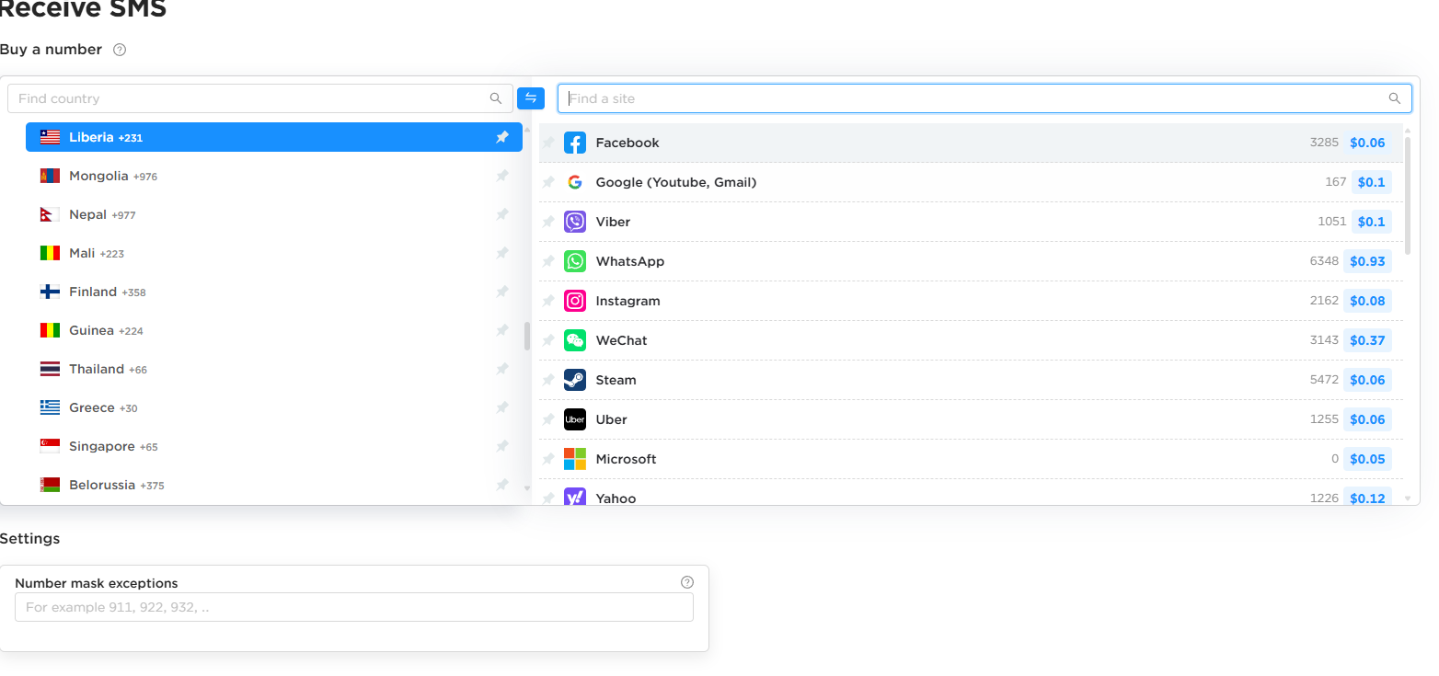Viewport: 1439px width, 676px height.
Task: Buy WeChat number for $0.37
Action: click(x=1367, y=340)
